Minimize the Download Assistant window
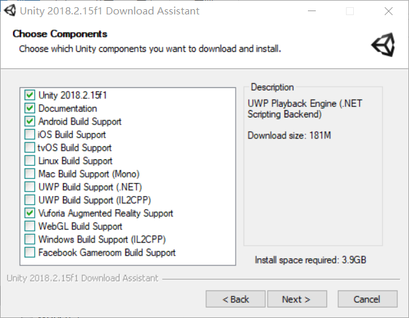The image size is (409, 318). pyautogui.click(x=313, y=11)
